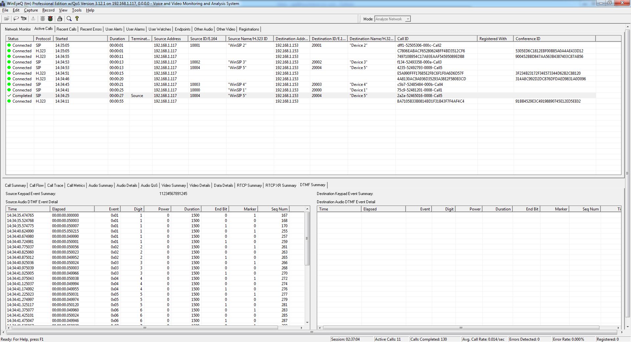Open the Capture menu
The image size is (631, 342).
click(31, 10)
